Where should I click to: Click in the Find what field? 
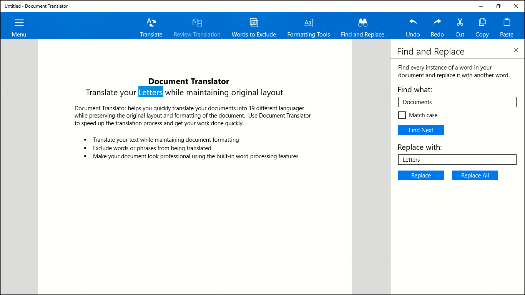coord(457,102)
